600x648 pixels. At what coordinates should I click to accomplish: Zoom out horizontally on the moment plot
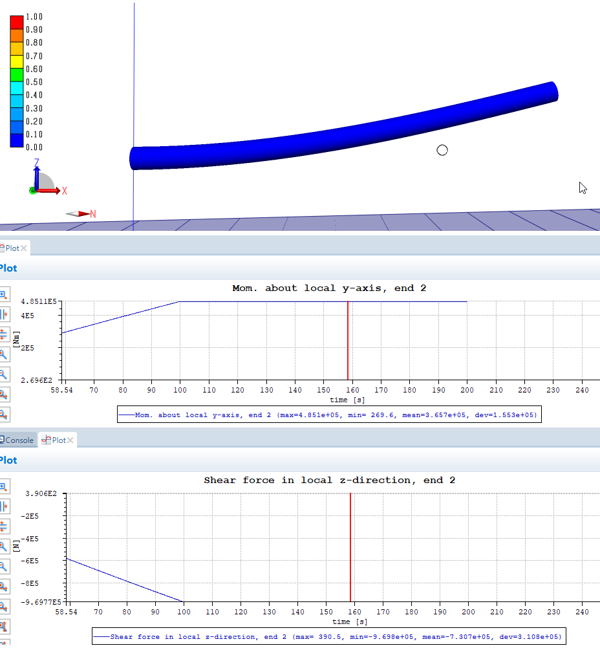(x=3, y=415)
